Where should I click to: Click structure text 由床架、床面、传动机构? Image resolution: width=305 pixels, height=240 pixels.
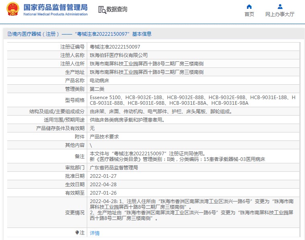point(161,112)
